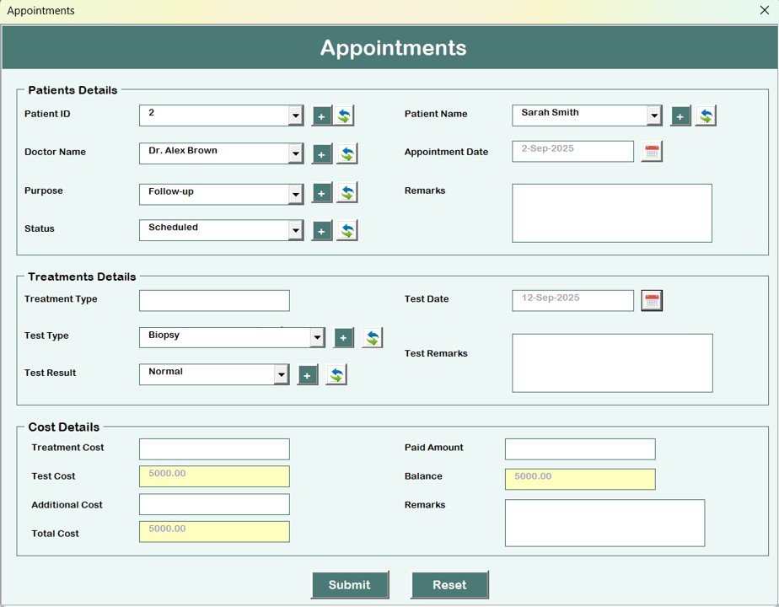Refresh the Status list
This screenshot has height=607, width=779.
[347, 231]
